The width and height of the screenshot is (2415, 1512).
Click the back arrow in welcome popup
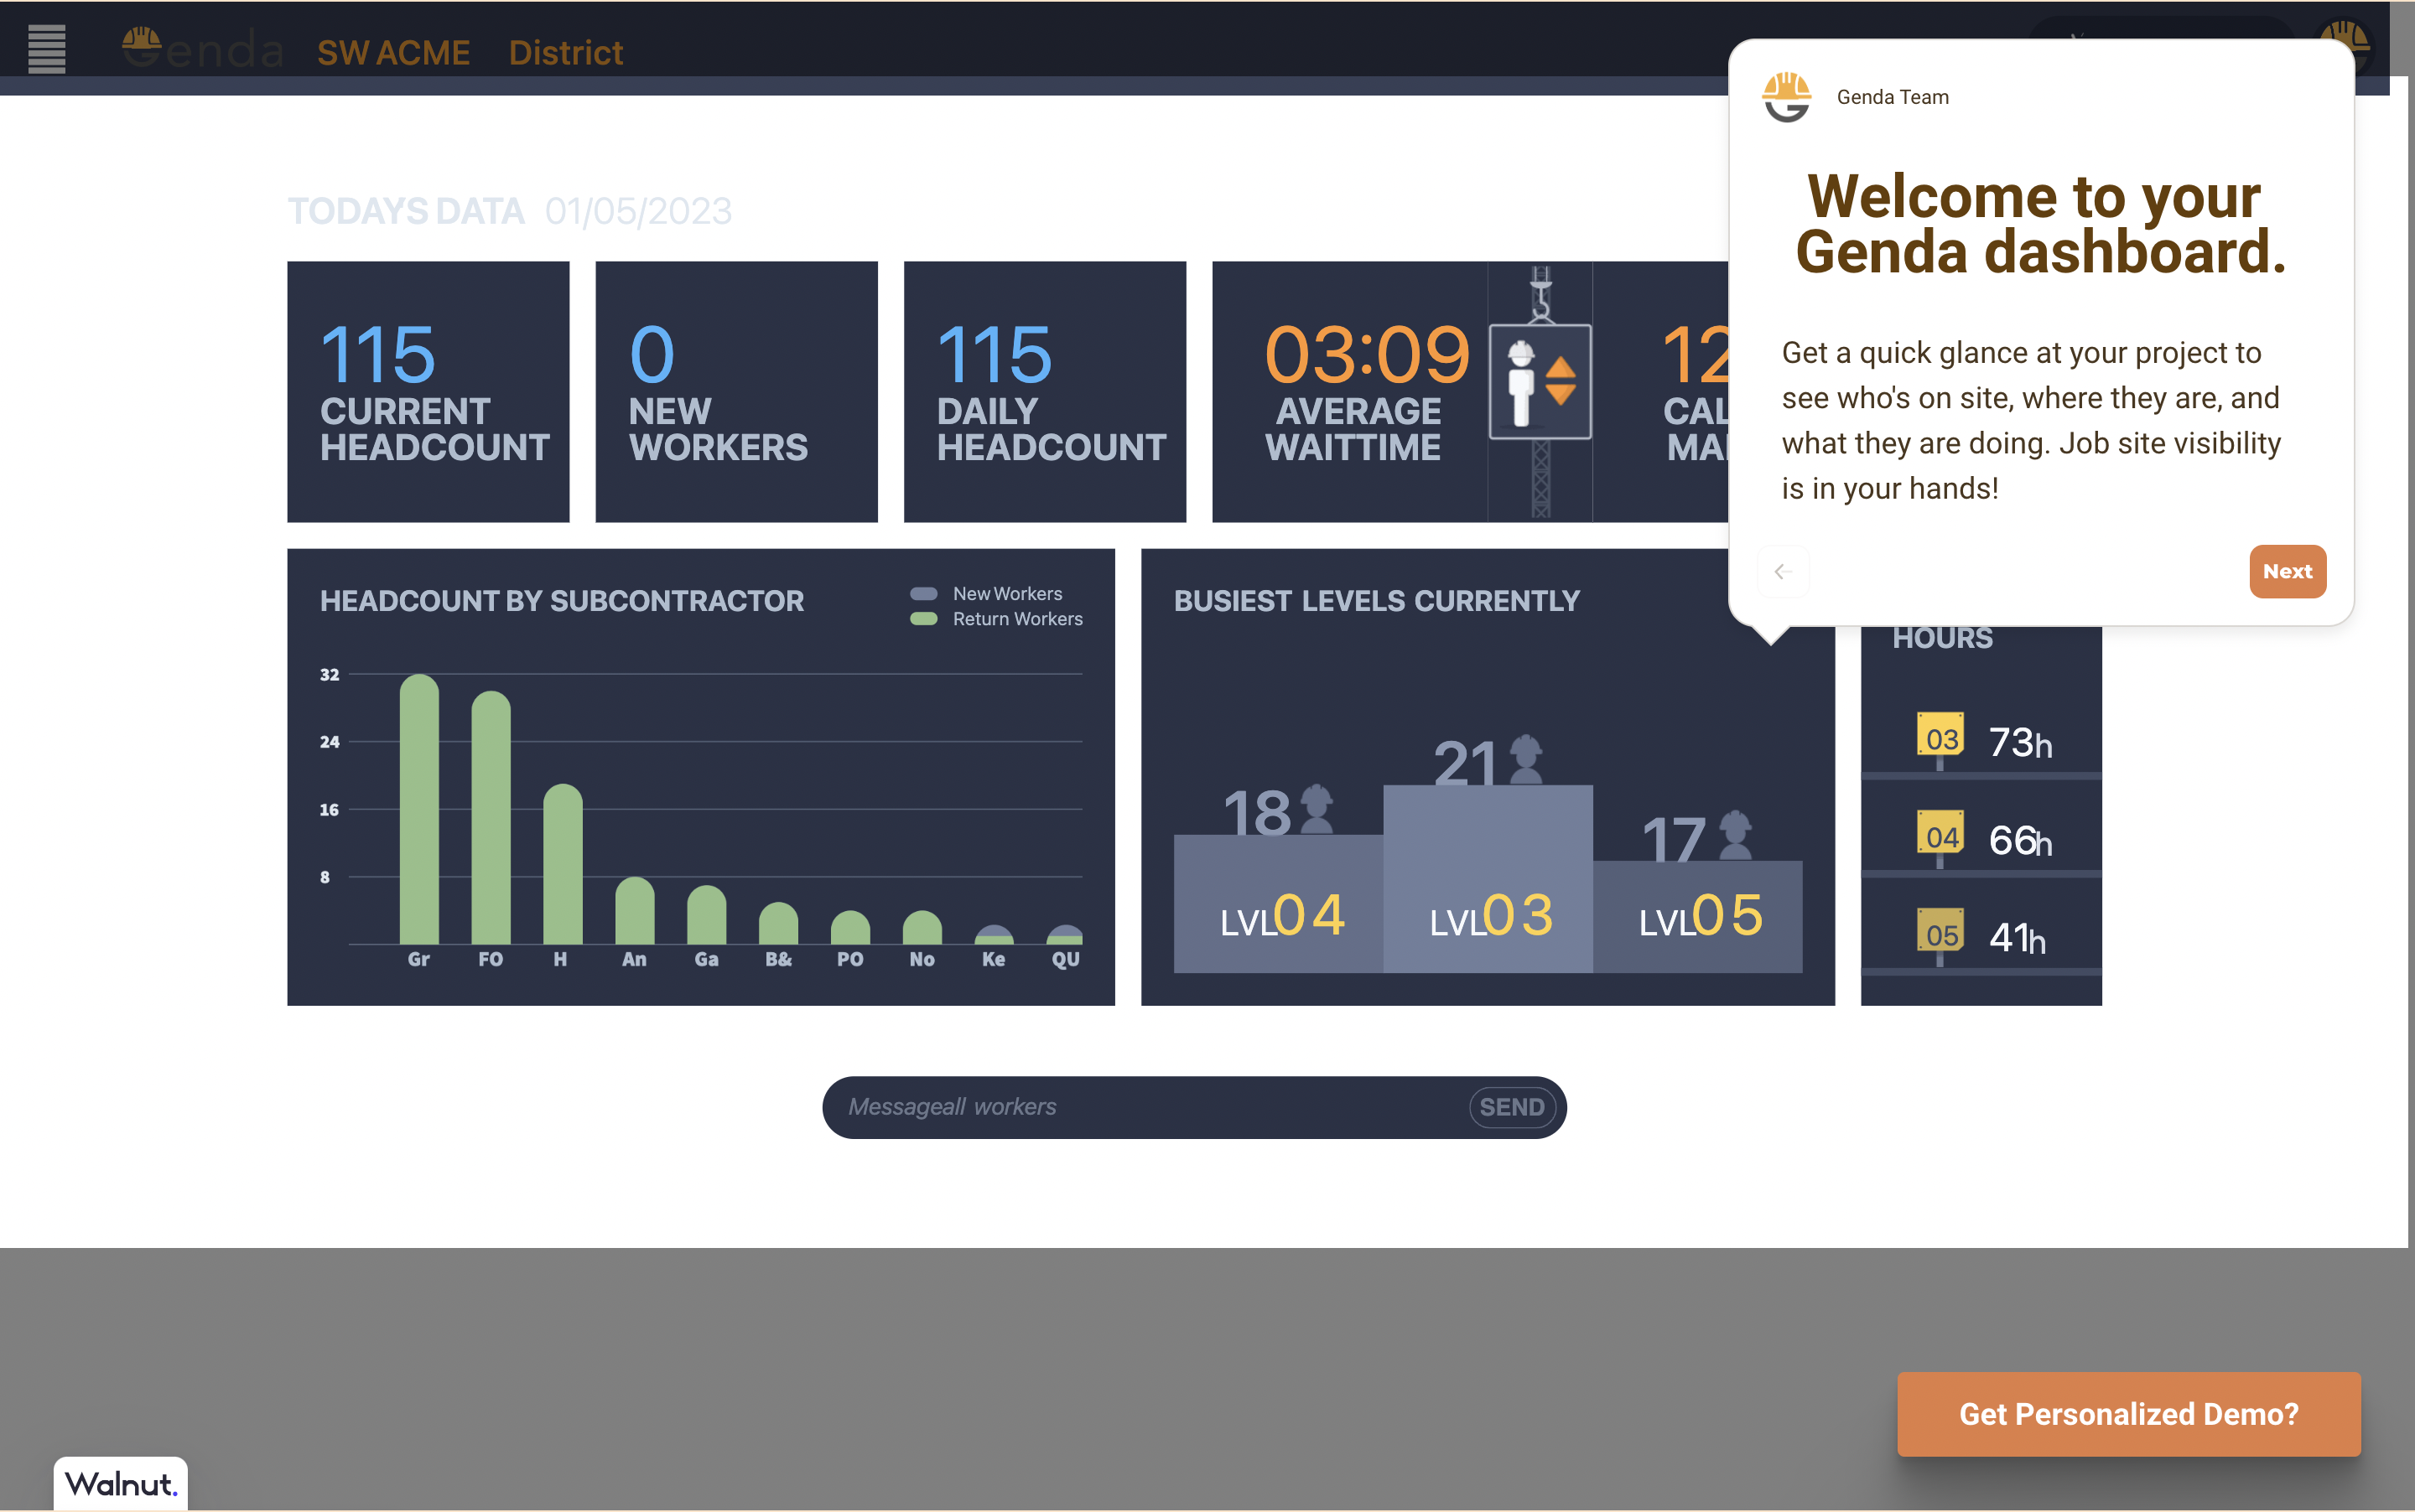click(x=1781, y=571)
